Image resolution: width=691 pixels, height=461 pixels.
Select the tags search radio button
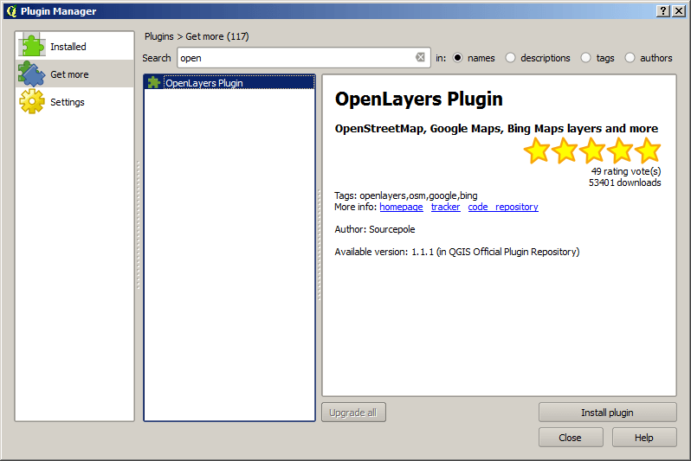[585, 58]
